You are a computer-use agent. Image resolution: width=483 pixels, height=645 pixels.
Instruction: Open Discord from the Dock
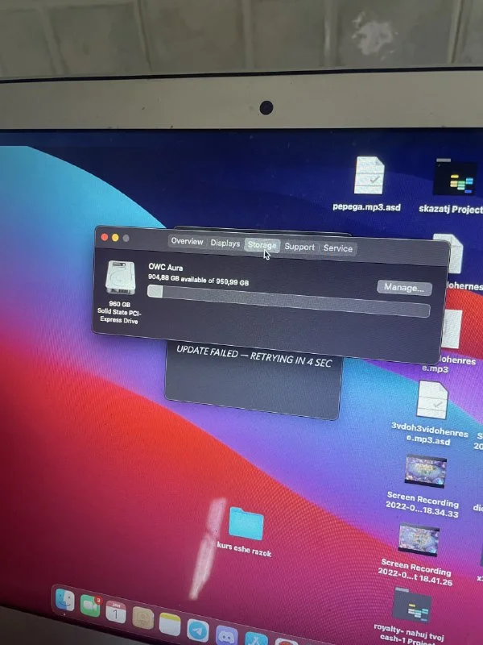227,634
